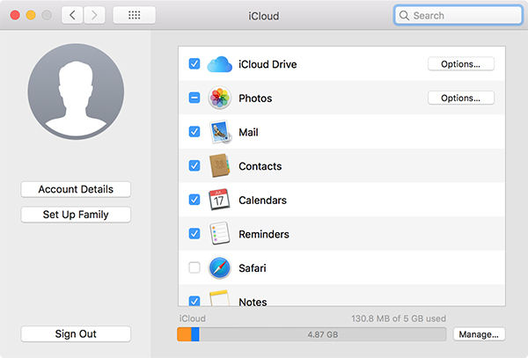This screenshot has height=358, width=528.
Task: Click the Photos flower icon
Action: point(219,98)
